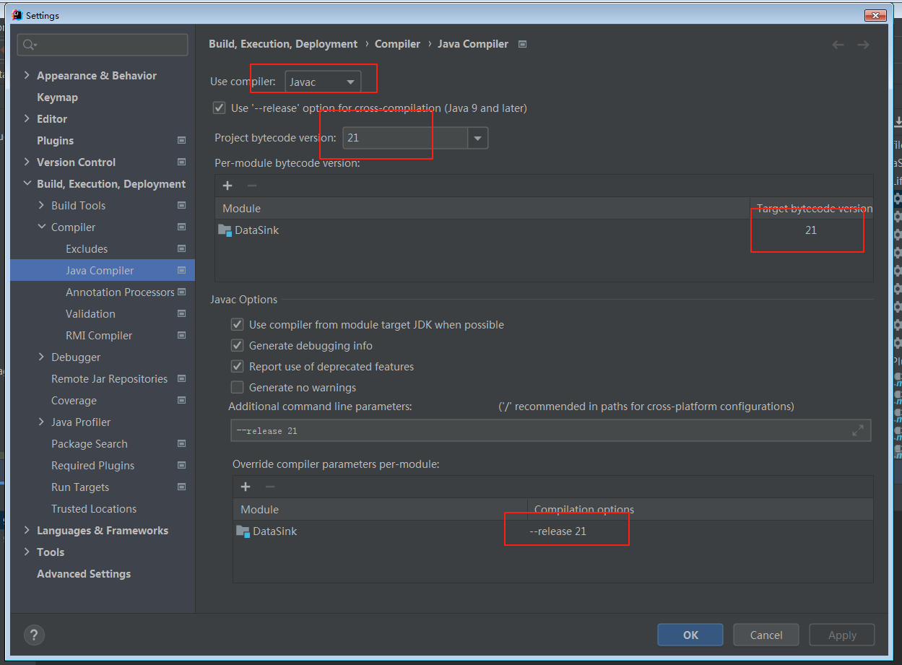The image size is (902, 665).
Task: Add an override compiler parameters module
Action: click(246, 487)
